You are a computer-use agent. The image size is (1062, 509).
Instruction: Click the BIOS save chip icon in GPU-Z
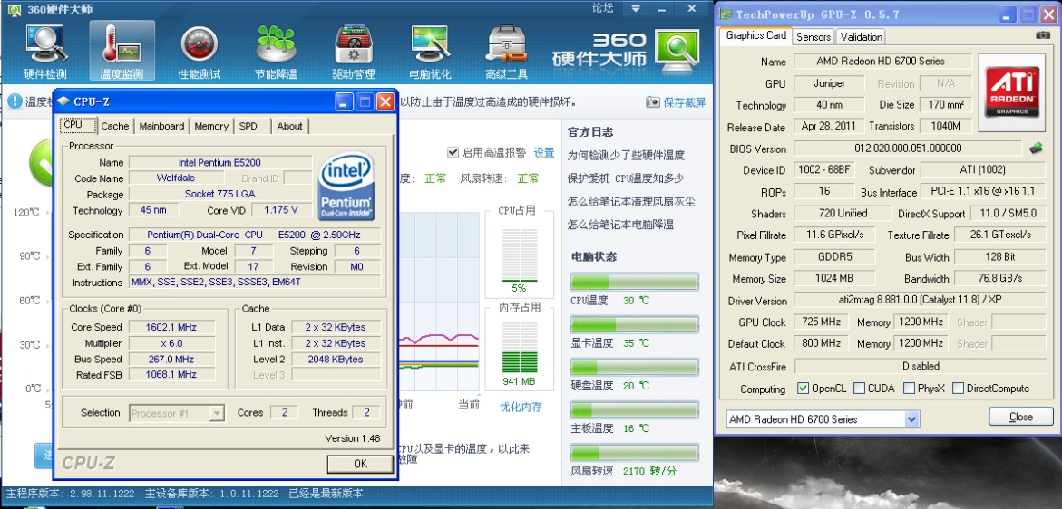coord(1036,148)
